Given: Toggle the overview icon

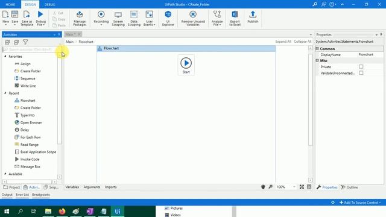Looking at the screenshot, I should pos(309,187).
